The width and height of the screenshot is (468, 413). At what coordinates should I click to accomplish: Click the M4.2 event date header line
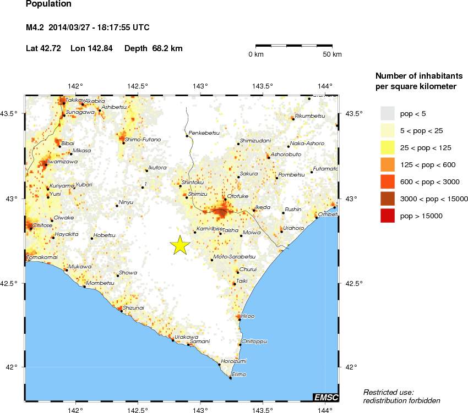tap(88, 27)
